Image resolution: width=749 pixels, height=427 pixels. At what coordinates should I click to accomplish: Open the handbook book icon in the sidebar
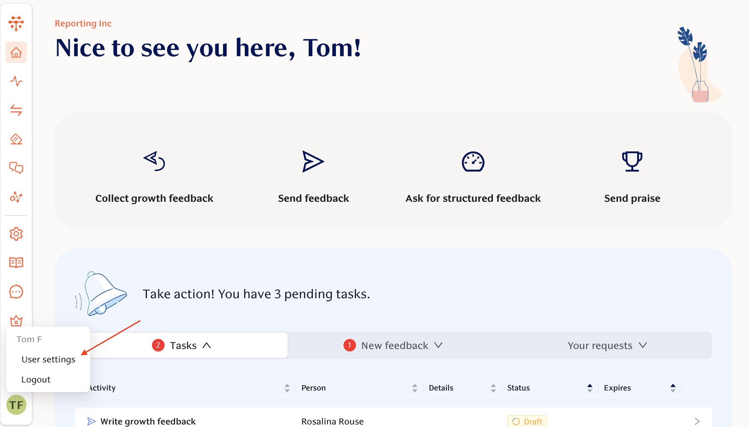[16, 263]
